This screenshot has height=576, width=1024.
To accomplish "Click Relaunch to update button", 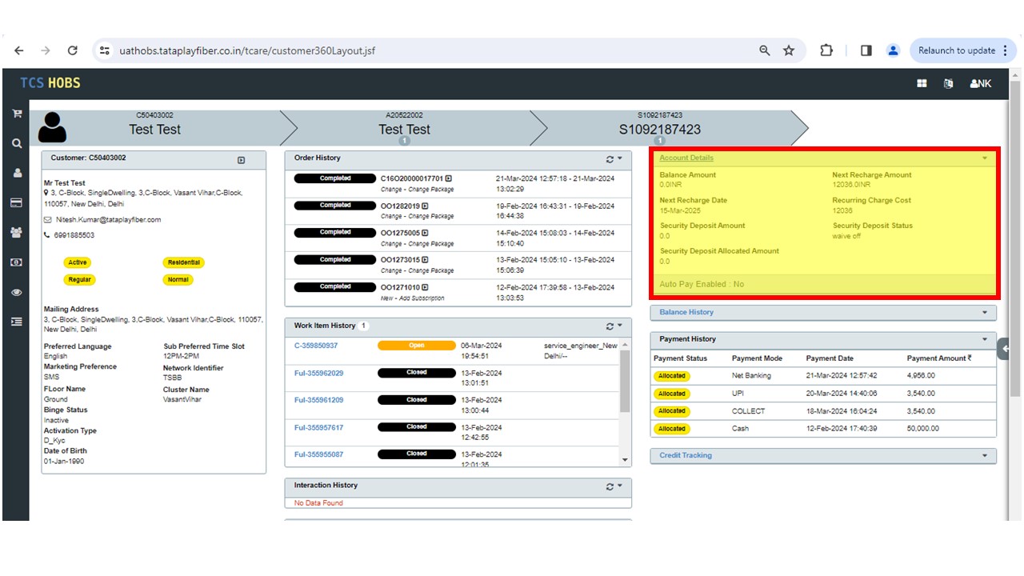I will 963,50.
